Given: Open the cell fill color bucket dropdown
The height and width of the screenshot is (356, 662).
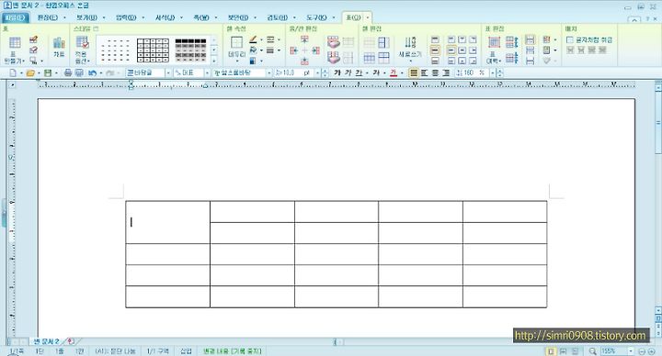Looking at the screenshot, I should coord(261,50).
